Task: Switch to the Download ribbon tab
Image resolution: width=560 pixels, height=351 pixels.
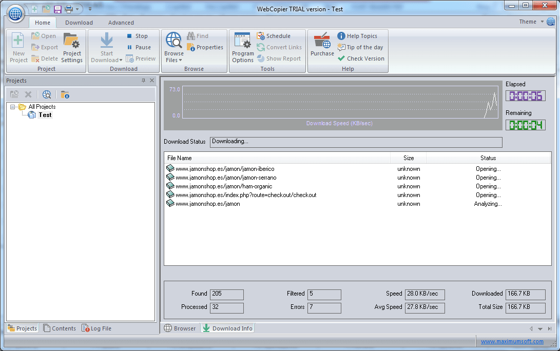Action: (79, 23)
